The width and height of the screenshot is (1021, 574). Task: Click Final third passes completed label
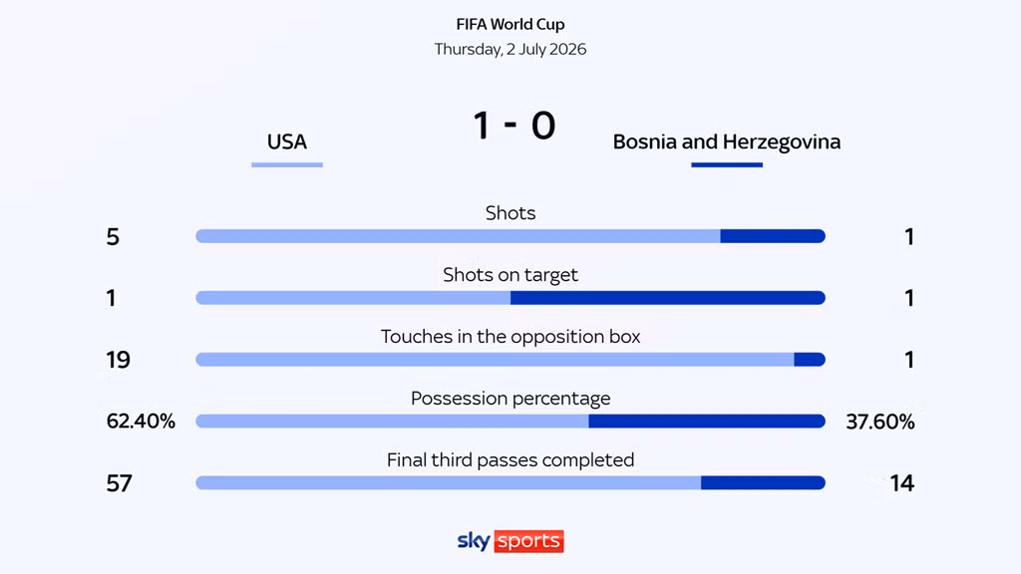click(x=510, y=460)
